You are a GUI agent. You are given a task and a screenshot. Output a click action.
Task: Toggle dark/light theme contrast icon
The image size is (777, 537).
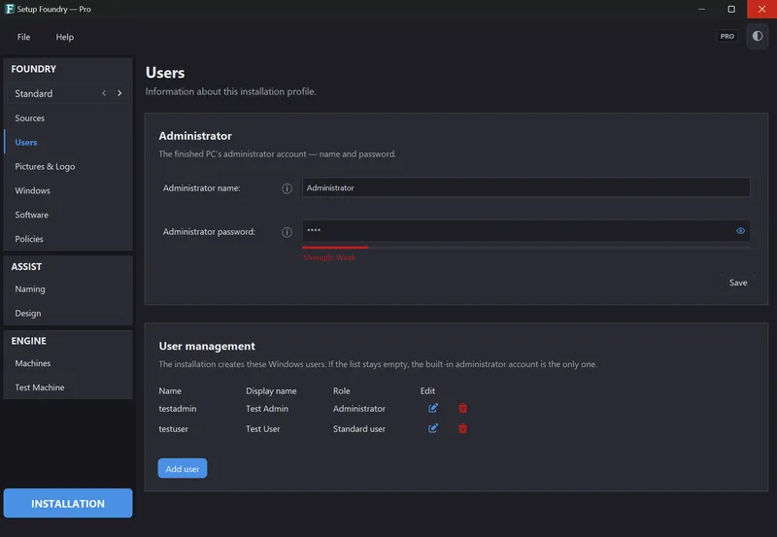pos(758,36)
